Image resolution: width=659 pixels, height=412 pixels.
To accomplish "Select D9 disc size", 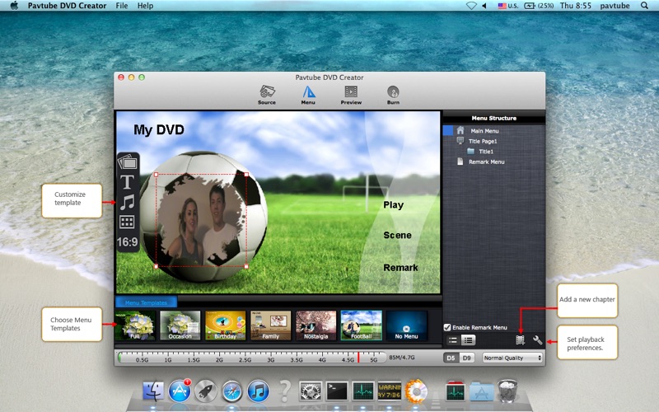I will coord(466,358).
